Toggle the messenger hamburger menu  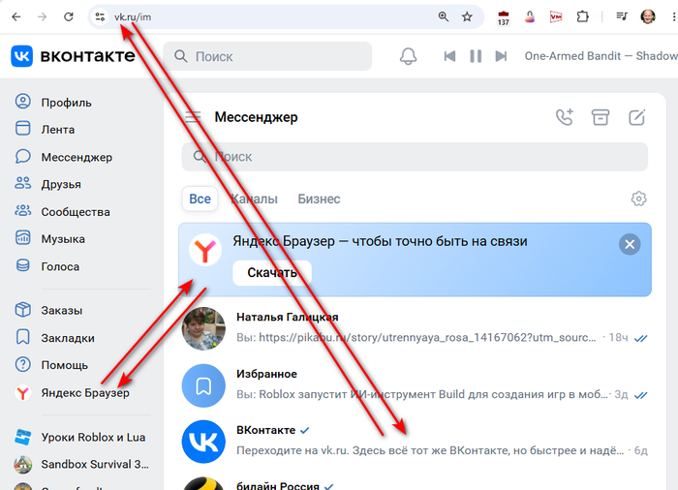[193, 117]
